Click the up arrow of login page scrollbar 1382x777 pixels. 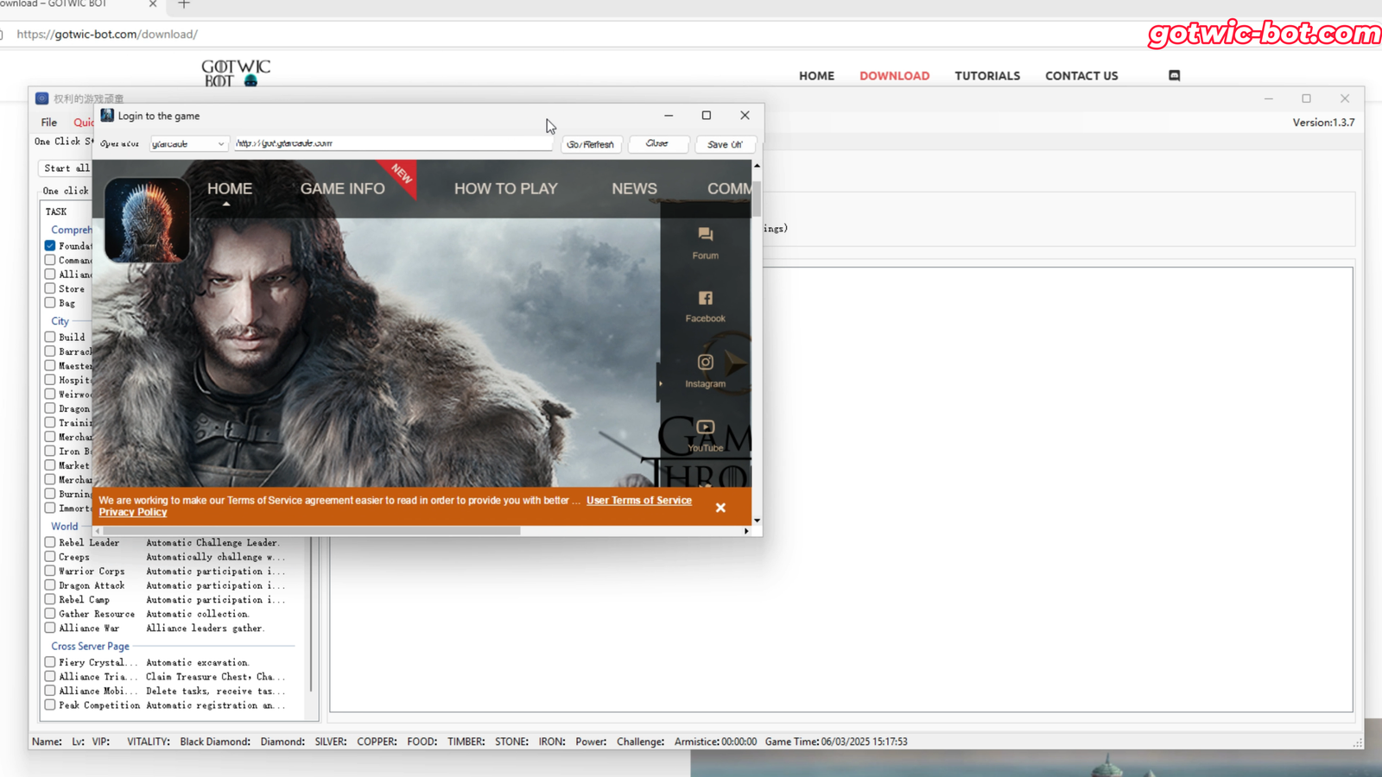point(757,166)
